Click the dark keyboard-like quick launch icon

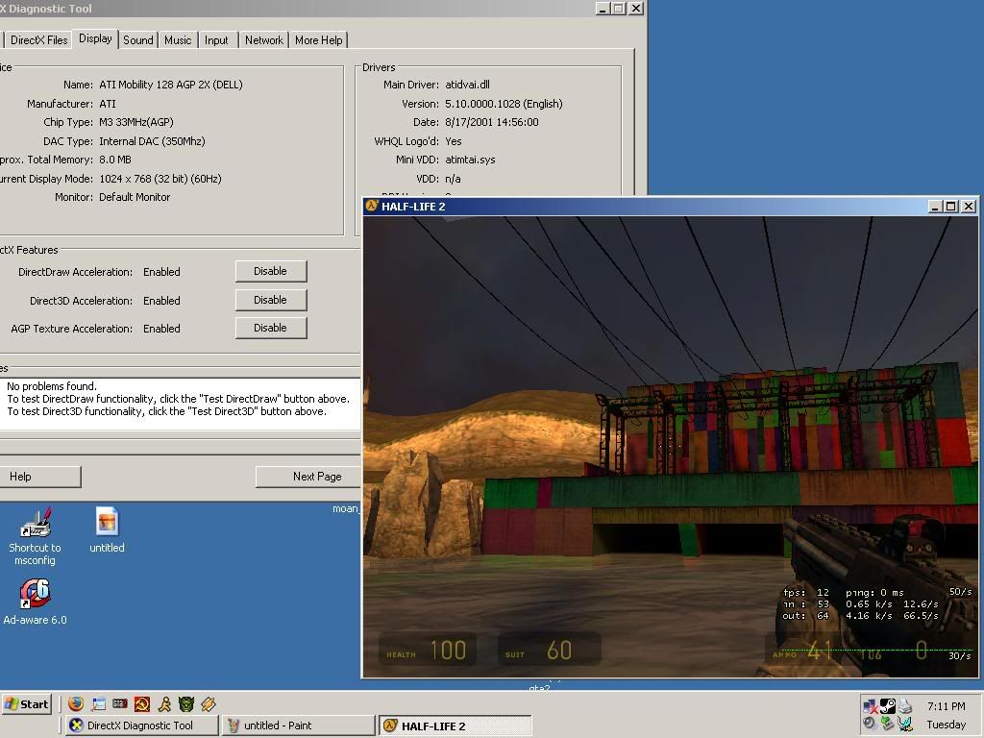pyautogui.click(x=120, y=703)
